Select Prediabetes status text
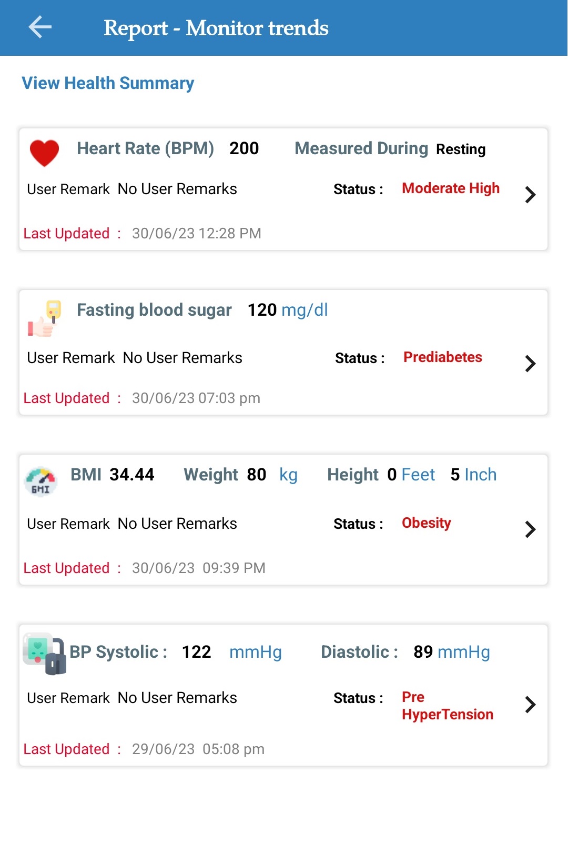 (443, 357)
